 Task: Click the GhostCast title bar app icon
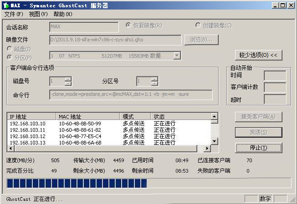6,5
